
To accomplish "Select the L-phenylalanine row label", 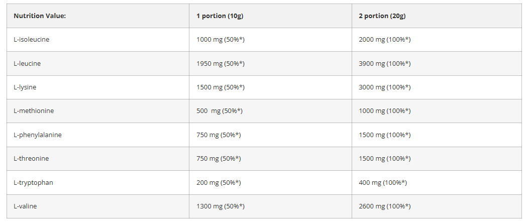I will (38, 135).
